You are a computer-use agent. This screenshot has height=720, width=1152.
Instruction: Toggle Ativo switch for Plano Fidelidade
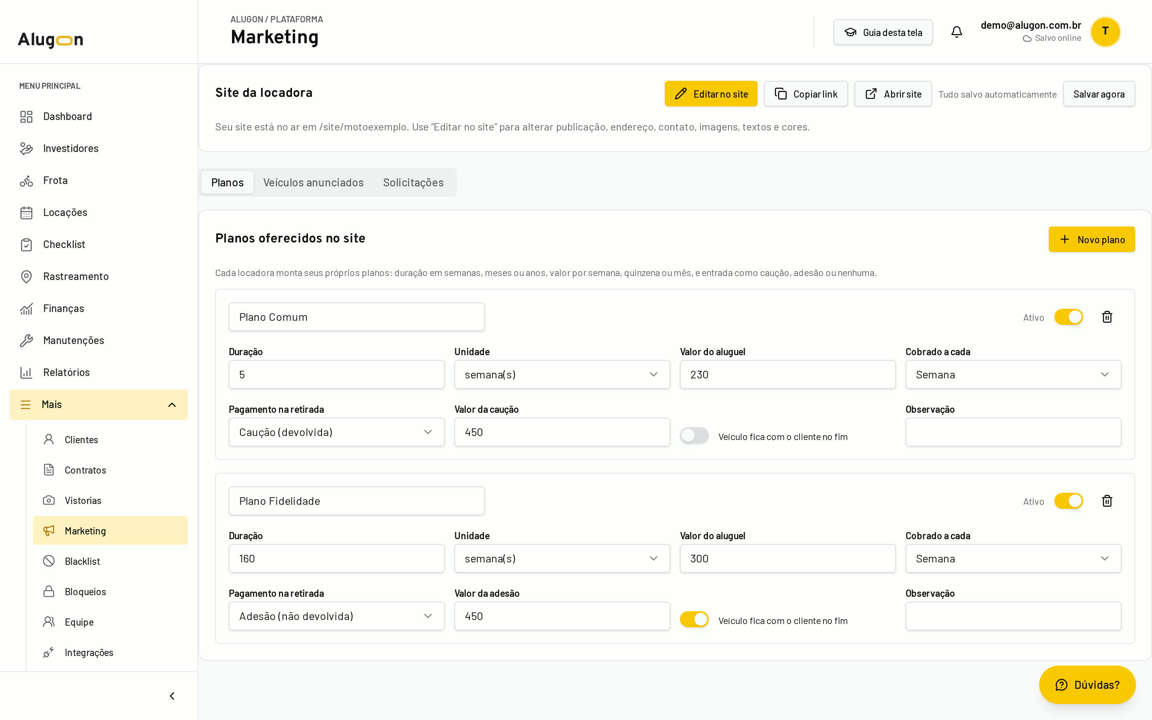(x=1068, y=501)
